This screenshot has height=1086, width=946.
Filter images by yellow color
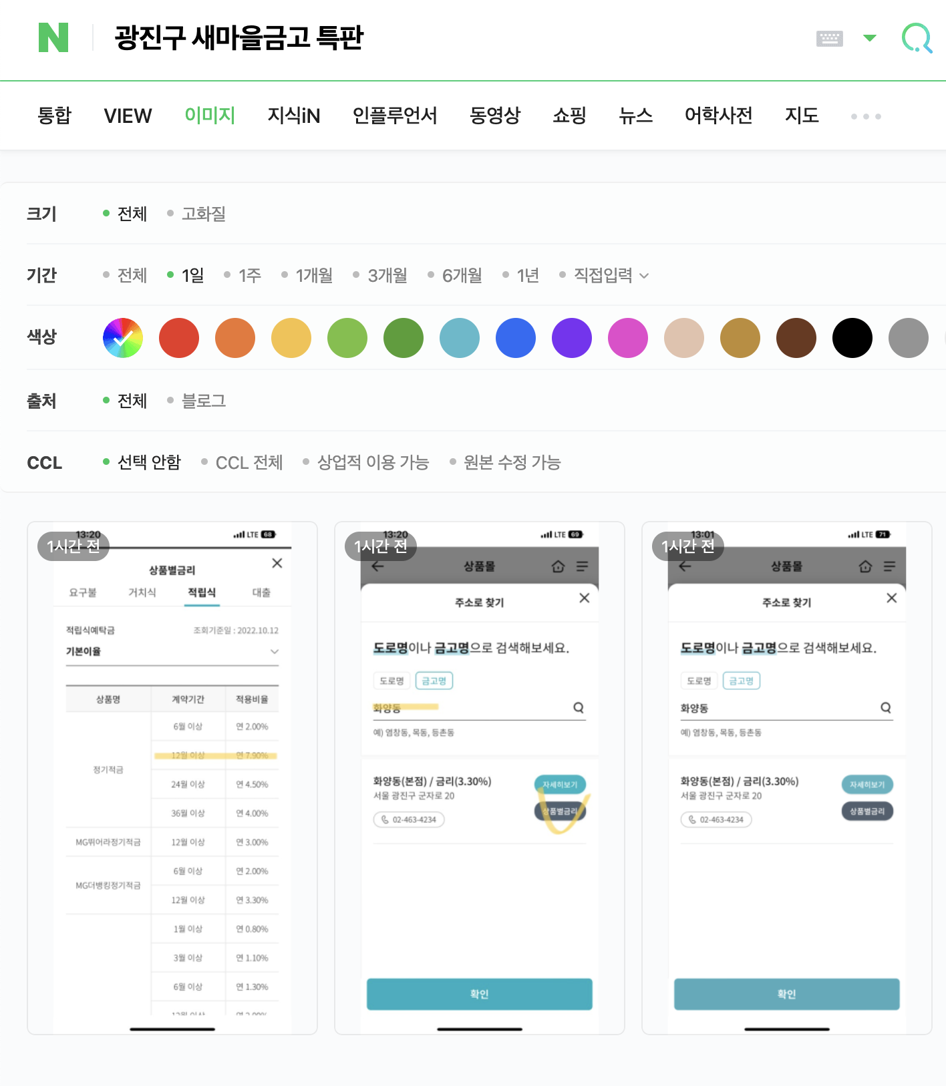point(291,338)
